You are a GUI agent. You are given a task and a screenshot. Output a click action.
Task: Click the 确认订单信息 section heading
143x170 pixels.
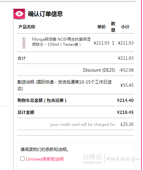(45, 14)
